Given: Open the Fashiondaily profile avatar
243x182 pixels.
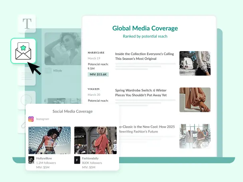Looking at the screenshot, I should pyautogui.click(x=77, y=160).
